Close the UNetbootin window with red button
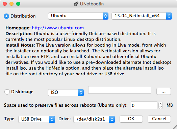177x129 pixels. [x=5, y=4]
